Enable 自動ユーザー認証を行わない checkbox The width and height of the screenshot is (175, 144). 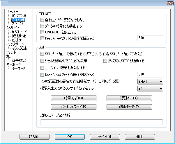(x=43, y=20)
